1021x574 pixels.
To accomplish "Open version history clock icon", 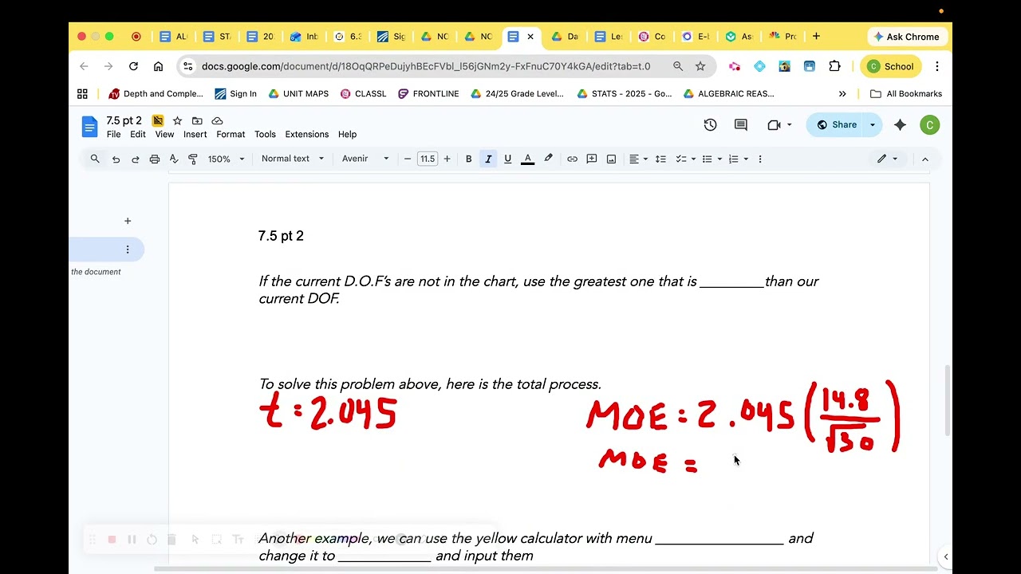I will pyautogui.click(x=710, y=125).
